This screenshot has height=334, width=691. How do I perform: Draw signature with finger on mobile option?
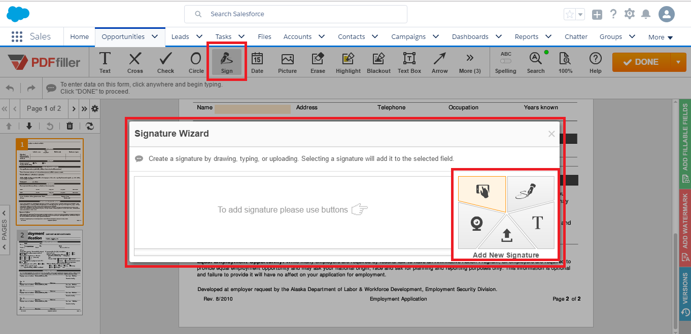pyautogui.click(x=482, y=191)
